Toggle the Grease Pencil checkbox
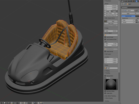The height and width of the screenshot is (104, 139). (x=107, y=18)
